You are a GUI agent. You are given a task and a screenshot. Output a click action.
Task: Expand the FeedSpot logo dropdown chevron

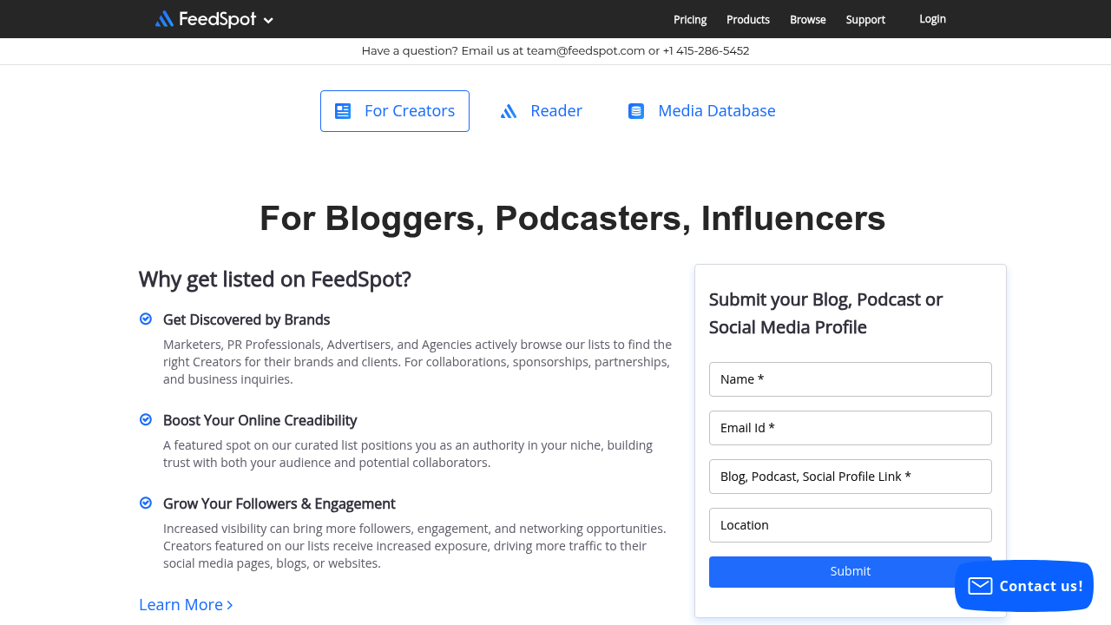[x=268, y=20]
